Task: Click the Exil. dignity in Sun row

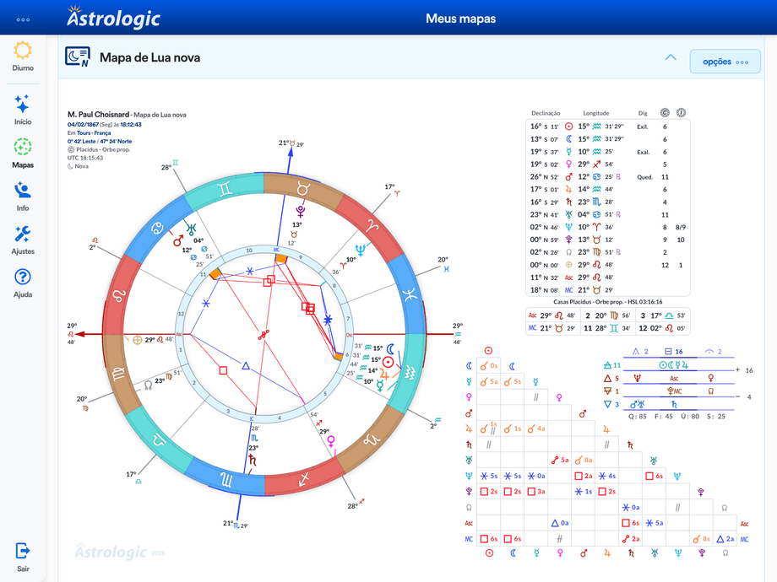Action: [643, 127]
